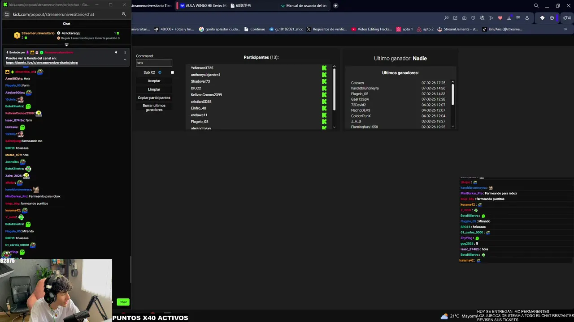Select participant Yeferson3725
Image resolution: width=574 pixels, height=322 pixels.
[202, 68]
